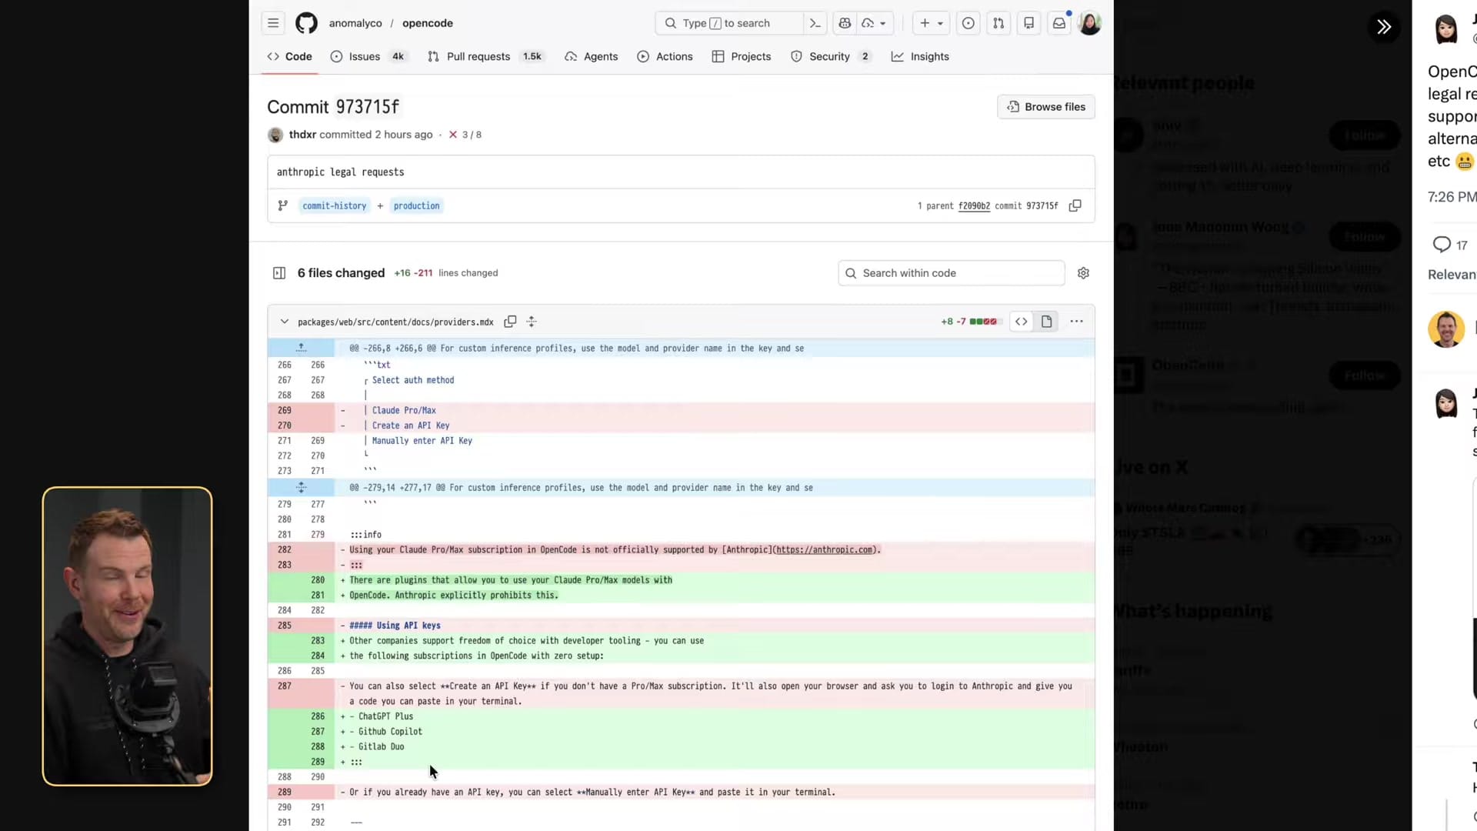The width and height of the screenshot is (1477, 831).
Task: Expand hidden lines above line 266
Action: pos(301,348)
